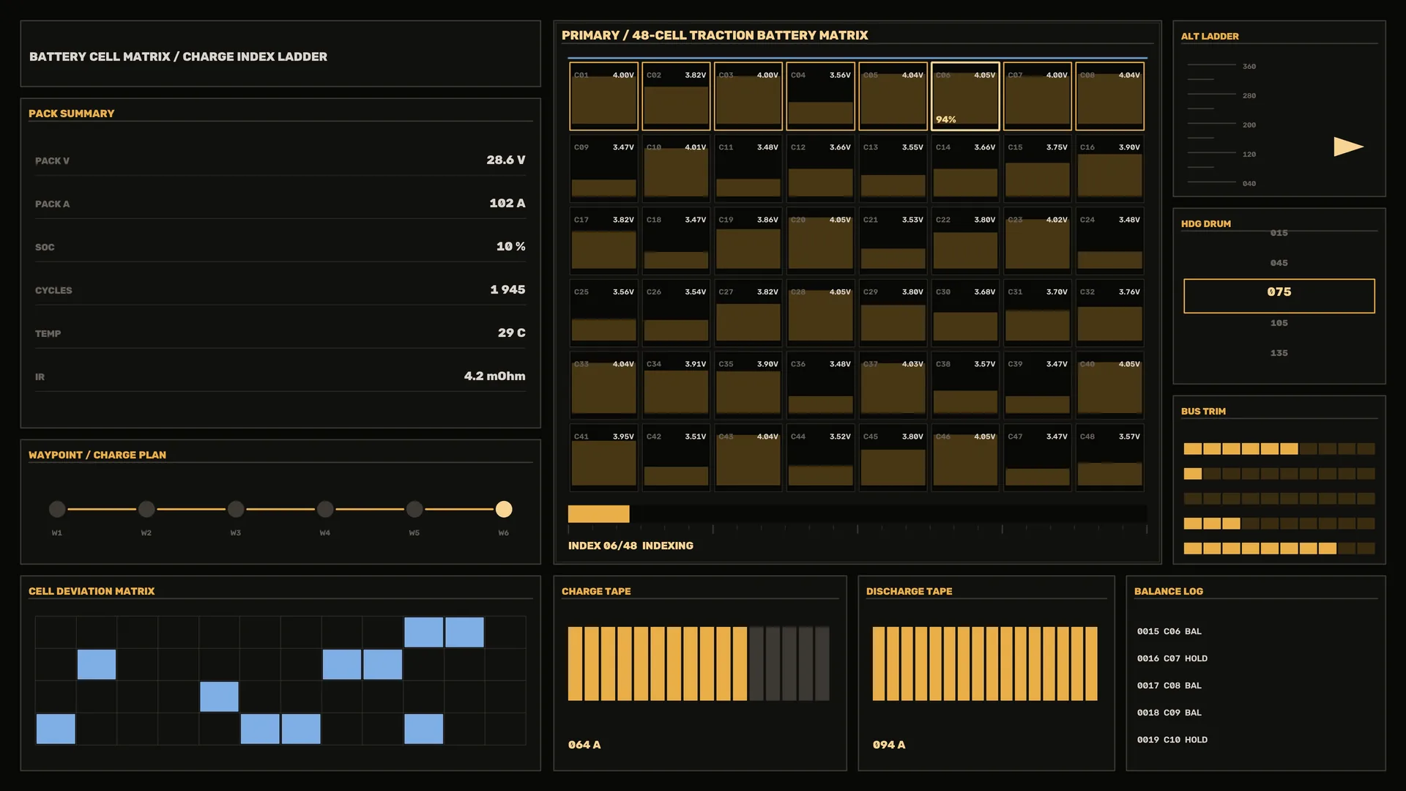This screenshot has width=1406, height=791.
Task: Click ALT ladder 120 mark
Action: (x=1249, y=155)
